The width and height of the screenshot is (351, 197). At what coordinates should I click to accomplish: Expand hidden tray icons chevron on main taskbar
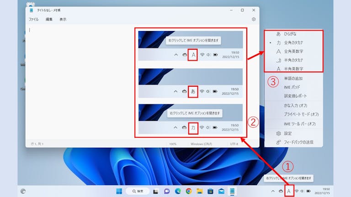[273, 191]
